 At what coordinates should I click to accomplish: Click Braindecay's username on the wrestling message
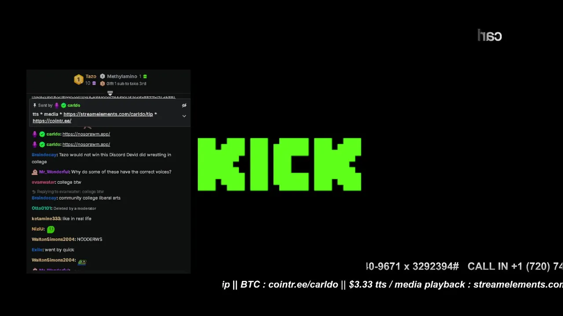(44, 154)
